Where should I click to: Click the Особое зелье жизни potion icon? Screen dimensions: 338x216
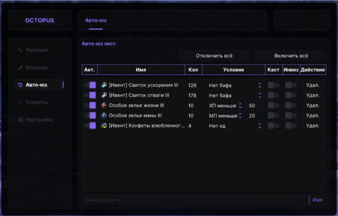[104, 105]
